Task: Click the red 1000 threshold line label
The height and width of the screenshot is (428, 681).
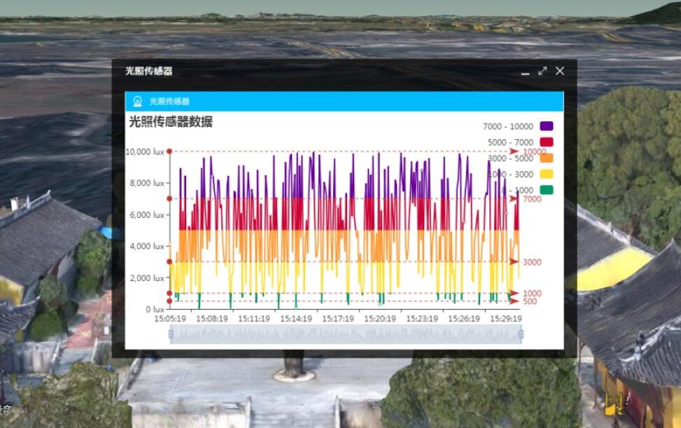Action: [x=532, y=294]
